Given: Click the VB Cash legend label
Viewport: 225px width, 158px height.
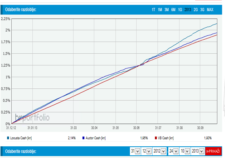Looking at the screenshot, I should 166,138.
